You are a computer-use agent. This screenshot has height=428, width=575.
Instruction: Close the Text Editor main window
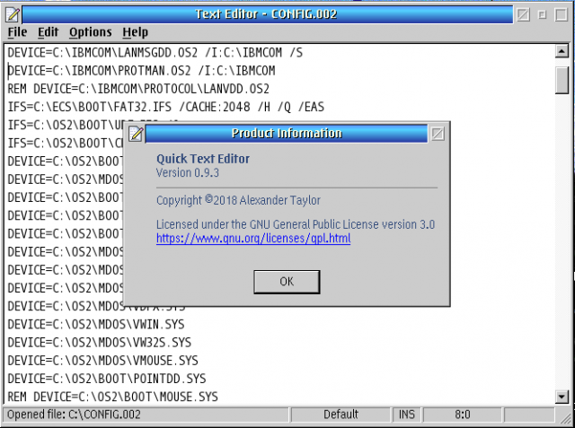523,13
